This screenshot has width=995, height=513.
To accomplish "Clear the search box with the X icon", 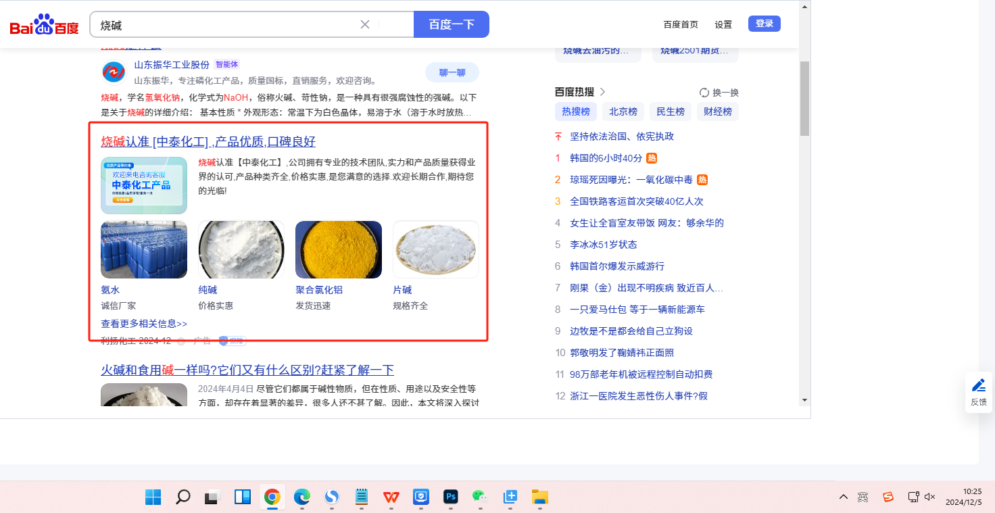I will 365,24.
